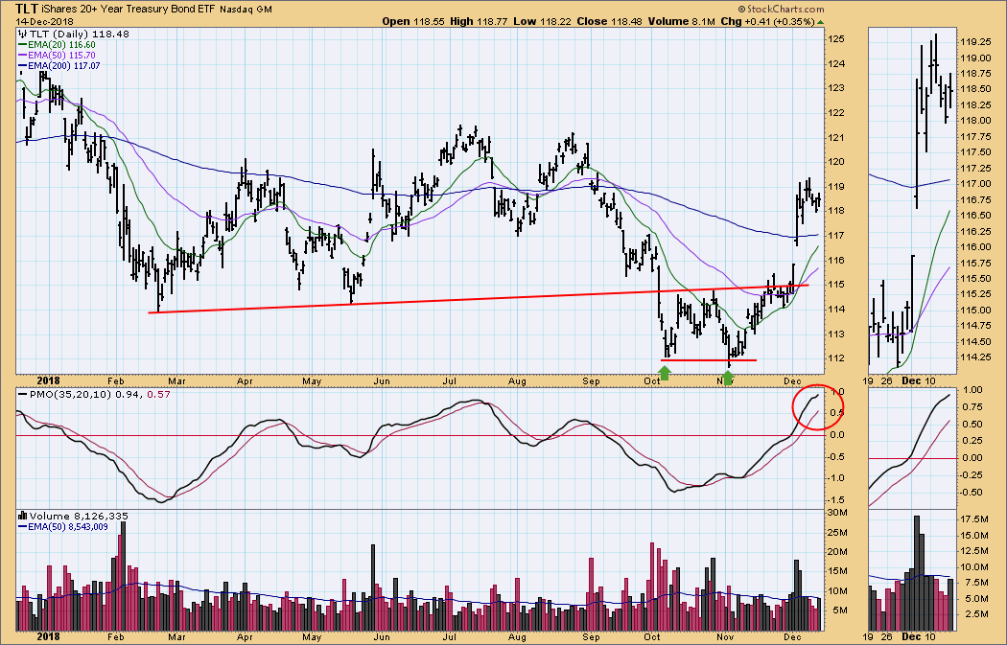
Task: Click the 114.25 label in the zoomed price panel
Action: tap(975, 357)
